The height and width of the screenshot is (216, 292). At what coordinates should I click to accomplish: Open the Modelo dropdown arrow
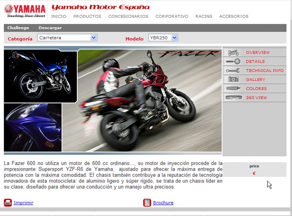(x=174, y=38)
